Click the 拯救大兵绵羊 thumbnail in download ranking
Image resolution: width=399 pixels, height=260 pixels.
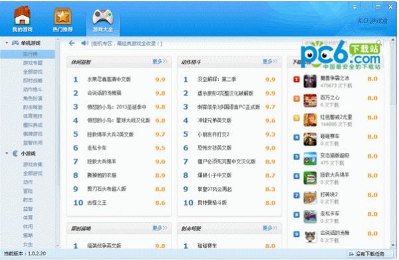[x=310, y=178]
